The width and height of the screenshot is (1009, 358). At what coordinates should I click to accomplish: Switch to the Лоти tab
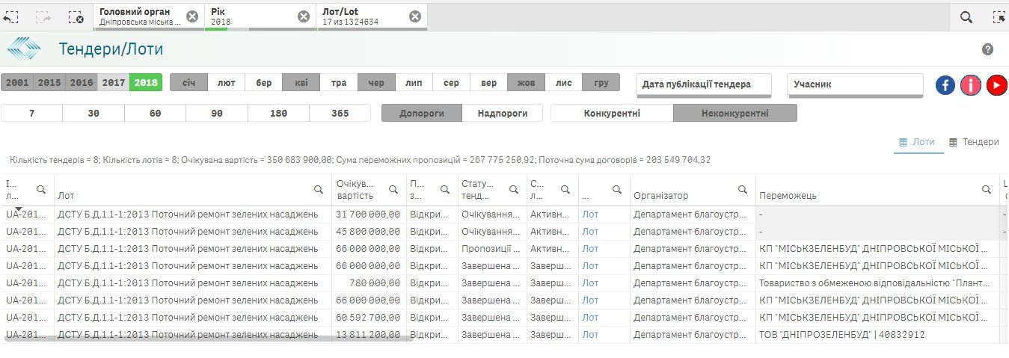918,142
